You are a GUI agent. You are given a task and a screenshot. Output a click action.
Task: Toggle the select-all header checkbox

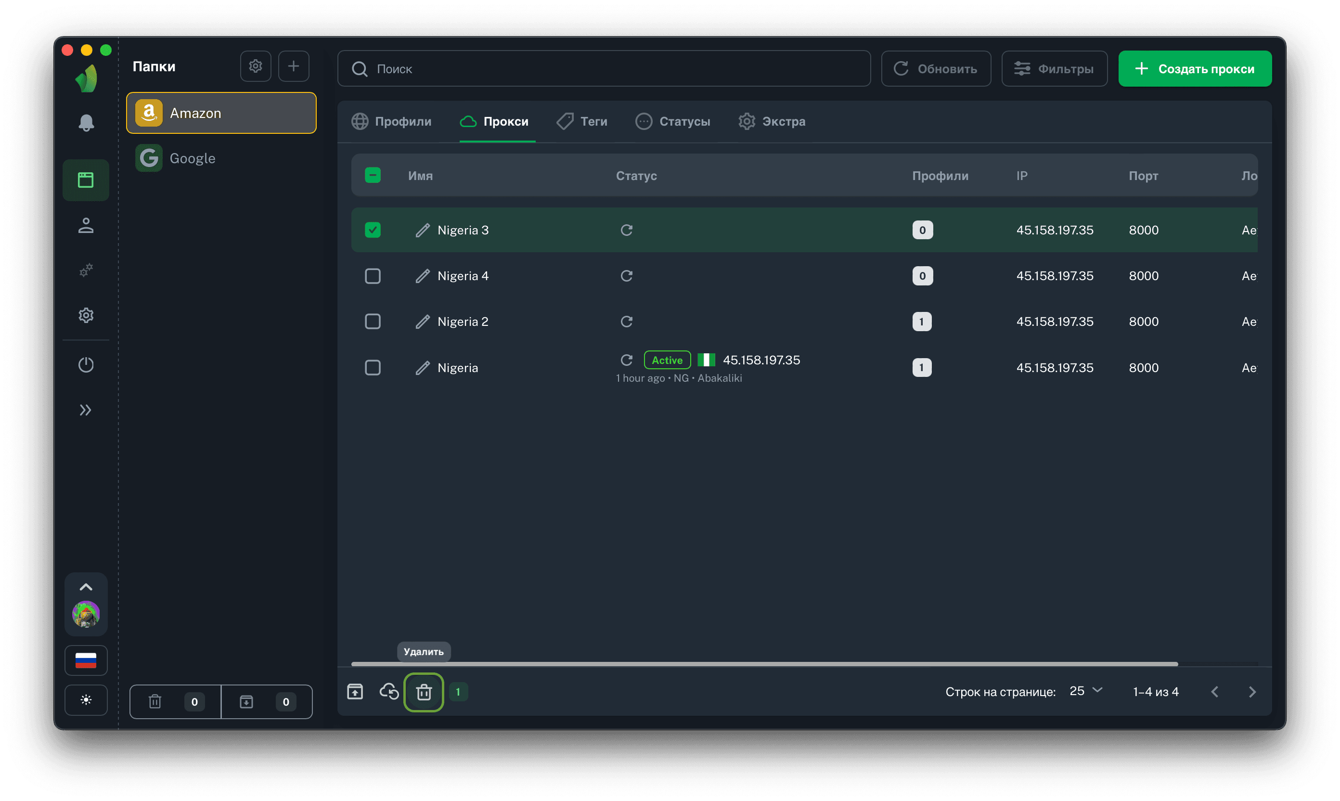coord(373,175)
